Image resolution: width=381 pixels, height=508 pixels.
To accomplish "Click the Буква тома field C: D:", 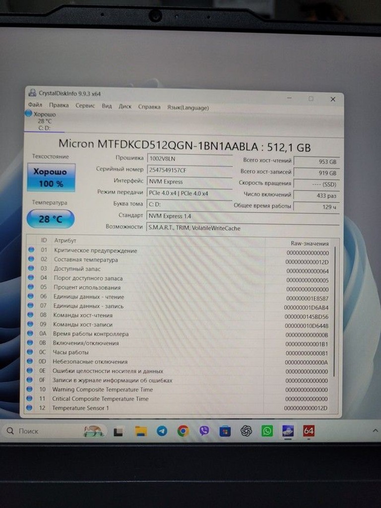I will click(x=190, y=204).
